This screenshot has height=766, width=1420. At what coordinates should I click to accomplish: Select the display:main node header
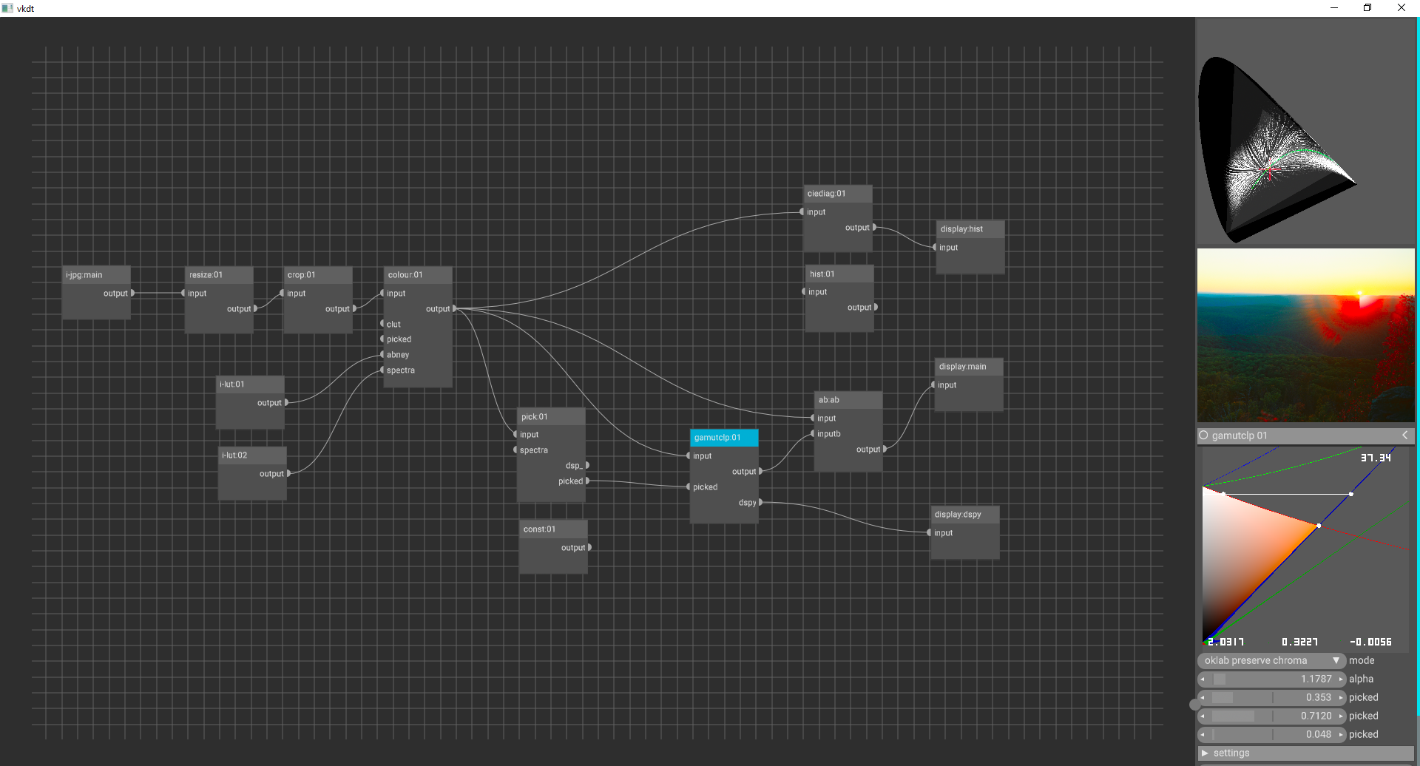point(969,367)
